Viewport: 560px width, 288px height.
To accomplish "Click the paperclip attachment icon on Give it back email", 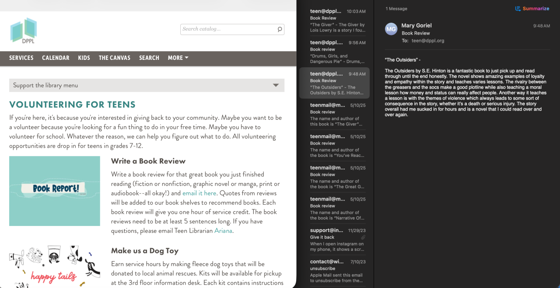I will (363, 237).
